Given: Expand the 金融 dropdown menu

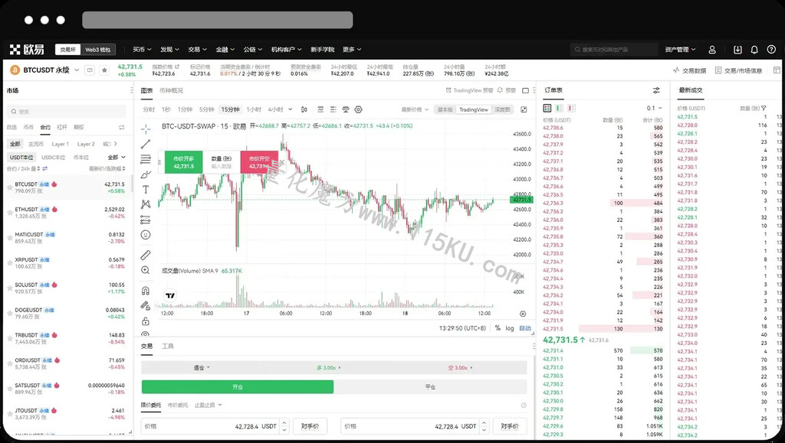Looking at the screenshot, I should [225, 50].
